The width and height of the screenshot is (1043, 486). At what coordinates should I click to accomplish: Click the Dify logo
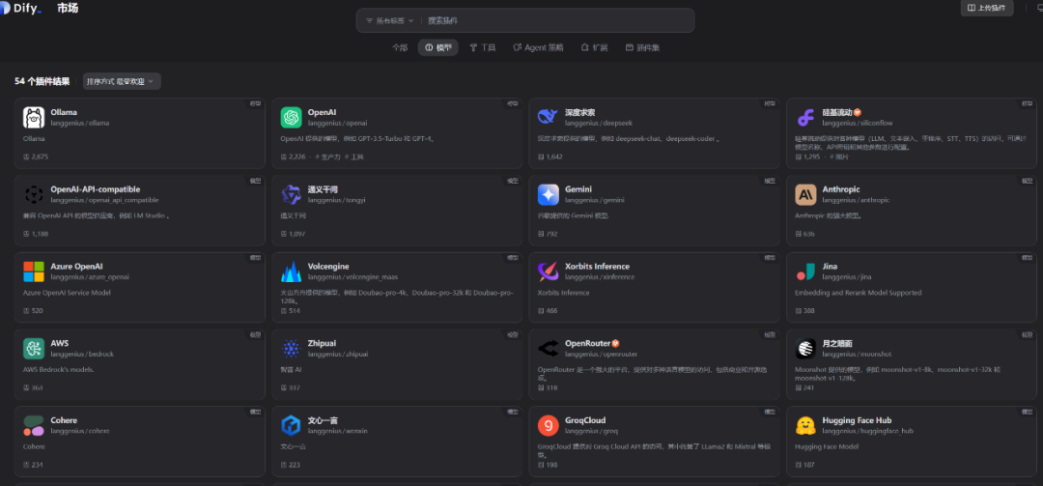20,8
